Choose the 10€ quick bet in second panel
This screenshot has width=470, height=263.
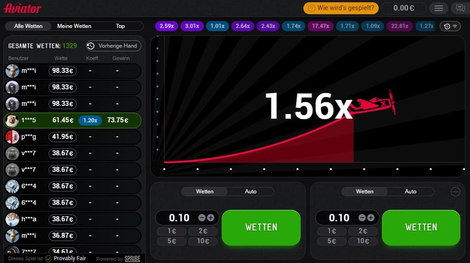pos(363,241)
